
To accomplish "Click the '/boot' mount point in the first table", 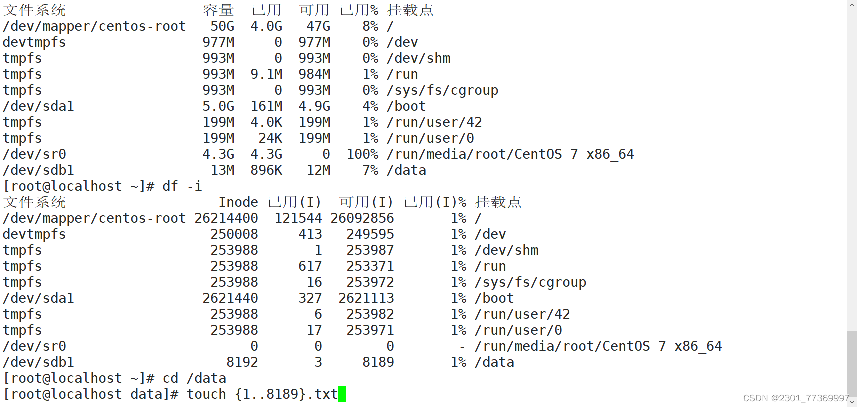I will click(x=406, y=106).
